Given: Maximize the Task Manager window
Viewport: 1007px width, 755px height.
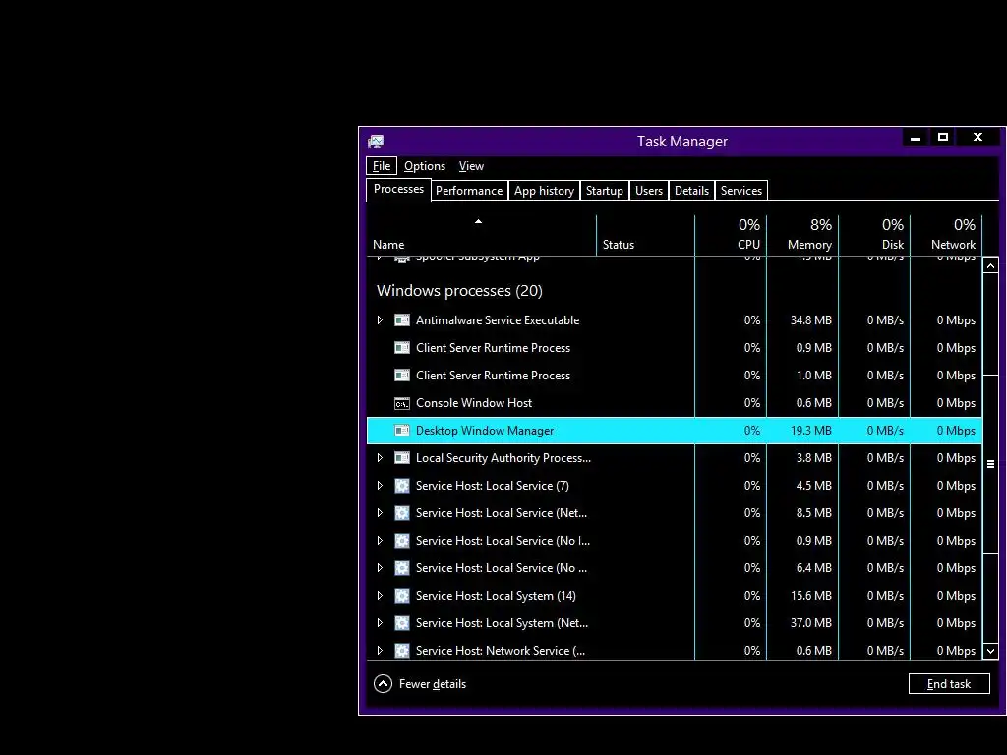Looking at the screenshot, I should pyautogui.click(x=943, y=137).
